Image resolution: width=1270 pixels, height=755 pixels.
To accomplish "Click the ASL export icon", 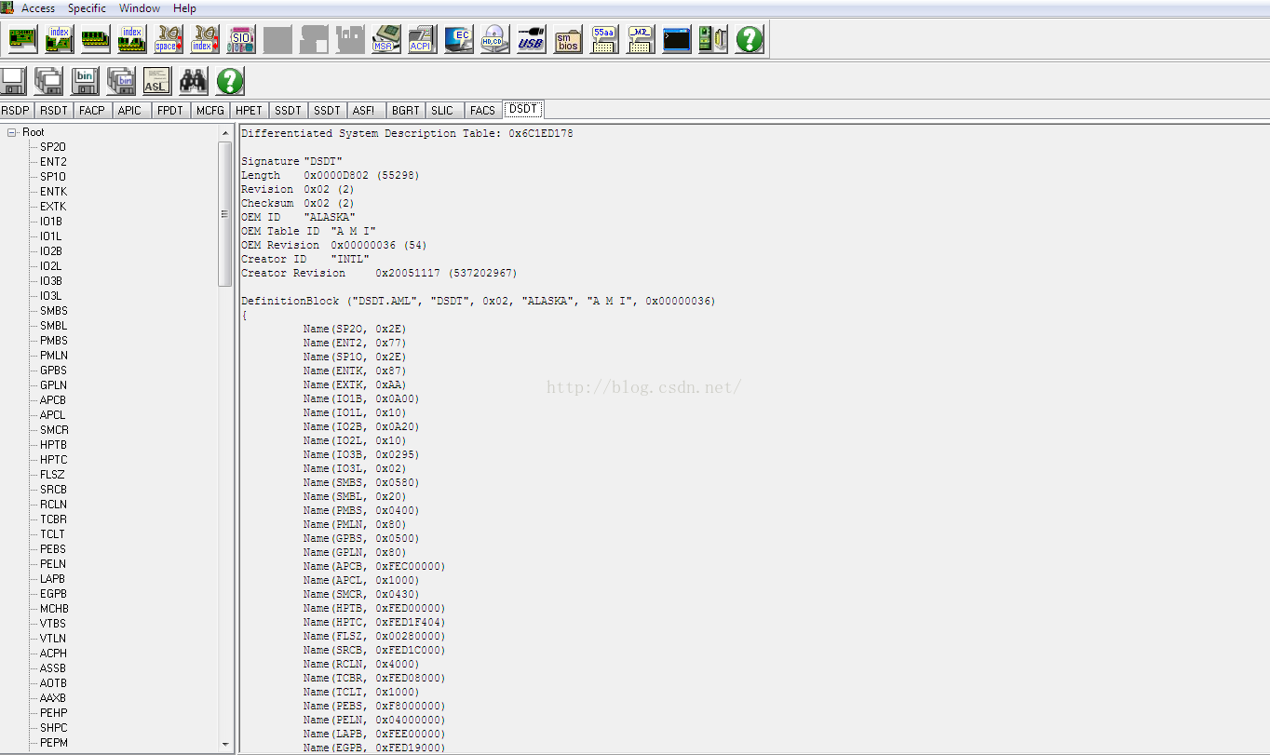I will click(x=157, y=81).
